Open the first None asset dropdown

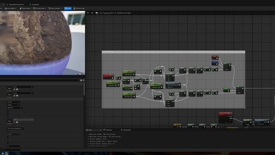point(23,87)
